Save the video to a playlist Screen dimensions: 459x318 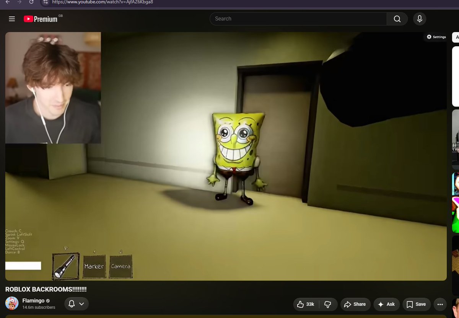click(x=416, y=304)
